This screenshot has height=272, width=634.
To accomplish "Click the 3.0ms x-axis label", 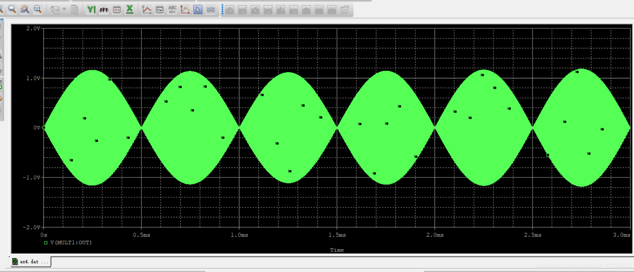I will tap(622, 235).
